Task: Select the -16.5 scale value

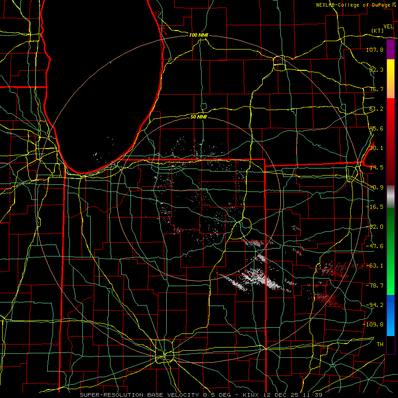Action: 375,207
